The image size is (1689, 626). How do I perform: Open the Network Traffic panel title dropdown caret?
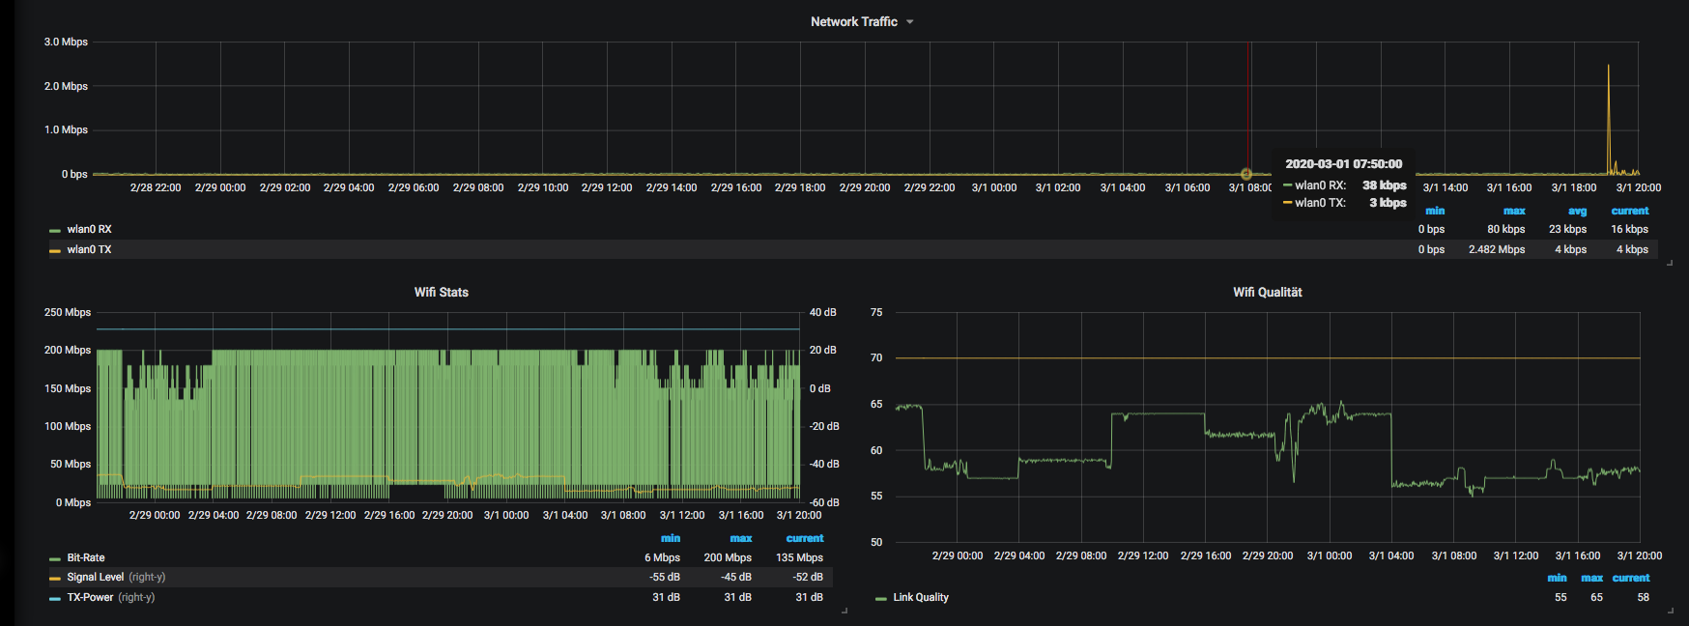click(909, 22)
